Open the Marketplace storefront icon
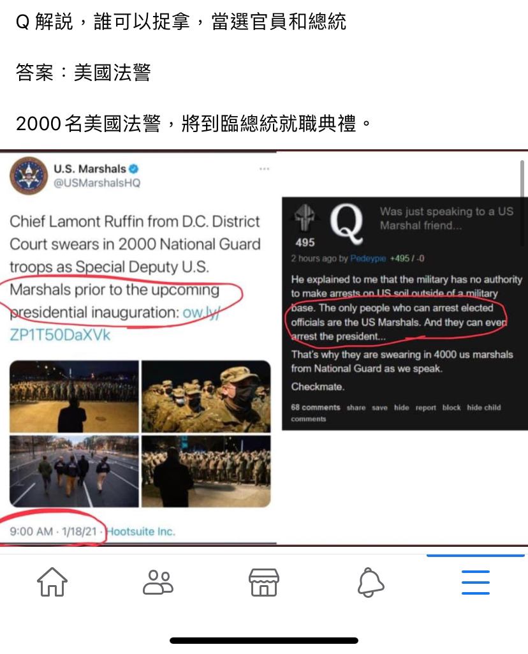 click(264, 582)
